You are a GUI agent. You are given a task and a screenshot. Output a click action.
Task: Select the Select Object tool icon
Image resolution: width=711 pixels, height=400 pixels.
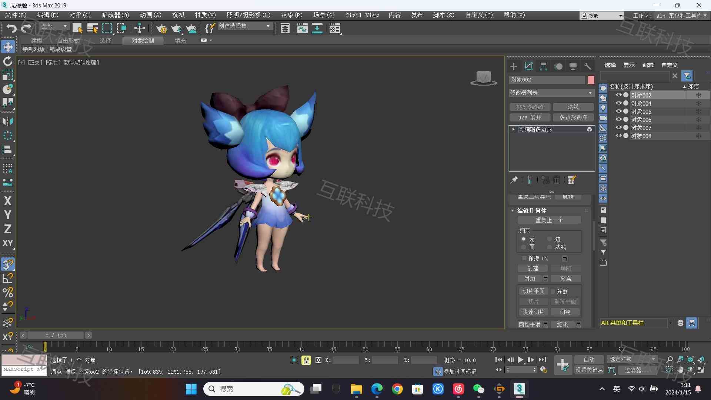click(77, 28)
